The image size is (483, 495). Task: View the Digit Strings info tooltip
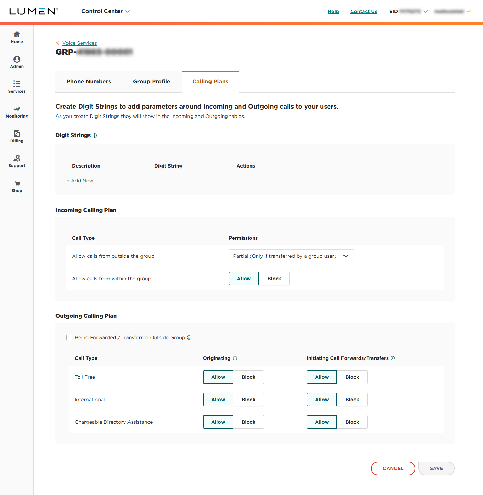(94, 135)
